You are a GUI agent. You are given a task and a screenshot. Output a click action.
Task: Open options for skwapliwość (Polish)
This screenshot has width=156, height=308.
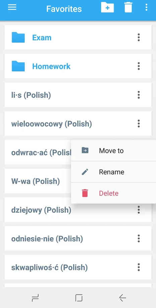click(x=139, y=267)
